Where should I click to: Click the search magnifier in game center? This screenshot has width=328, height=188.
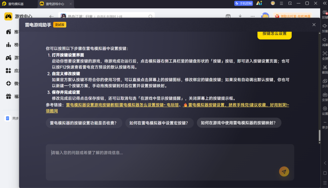coord(150,16)
